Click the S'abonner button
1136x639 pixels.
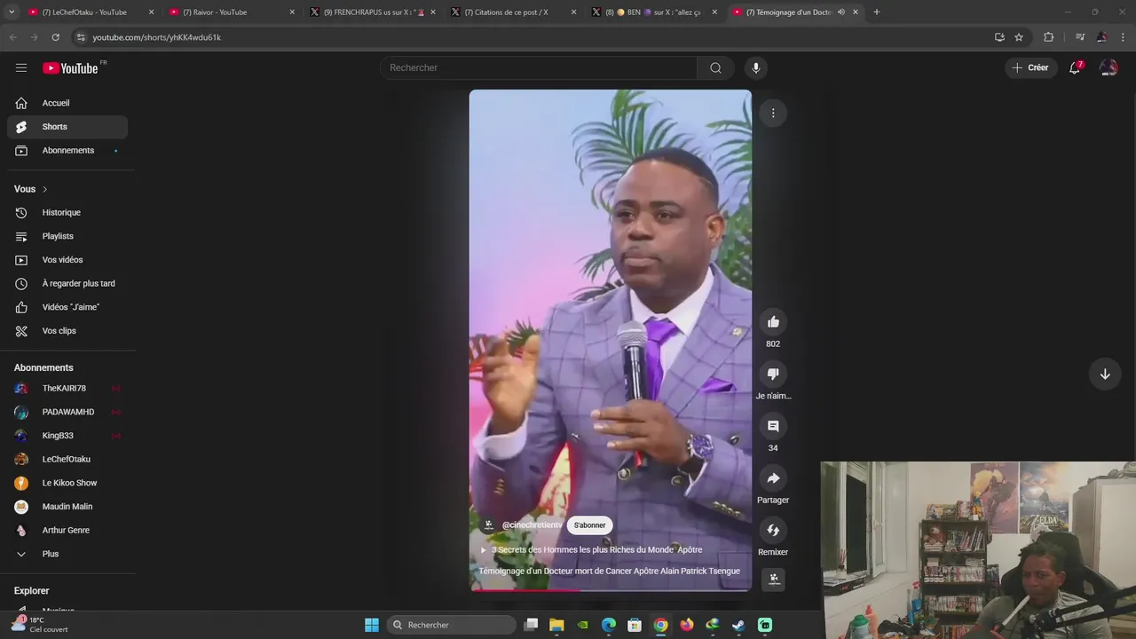pyautogui.click(x=589, y=525)
